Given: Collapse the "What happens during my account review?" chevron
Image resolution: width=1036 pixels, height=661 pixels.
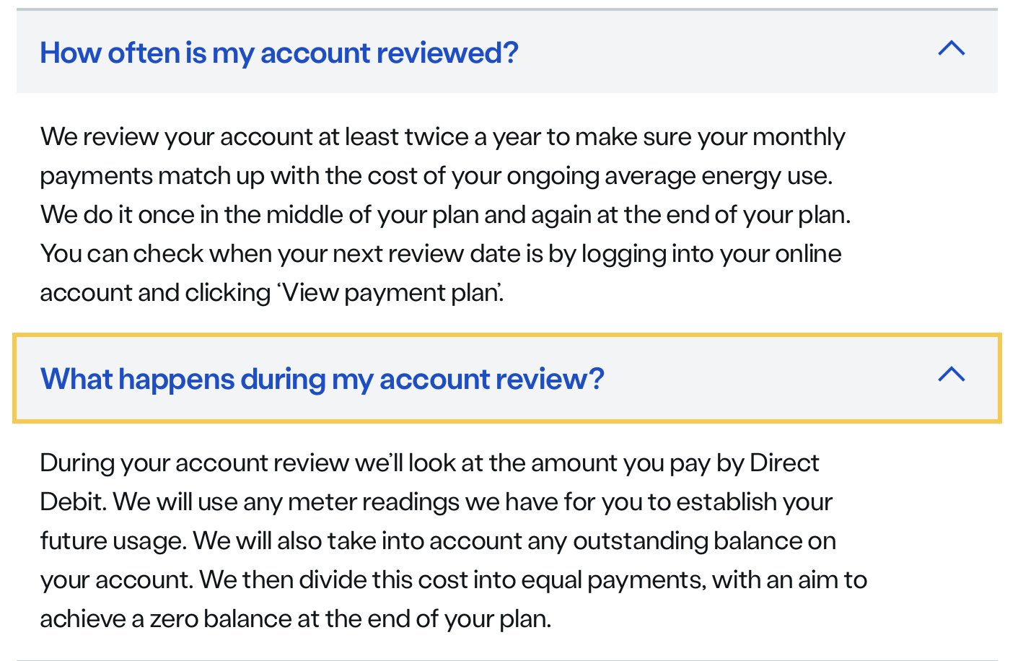Looking at the screenshot, I should (951, 375).
